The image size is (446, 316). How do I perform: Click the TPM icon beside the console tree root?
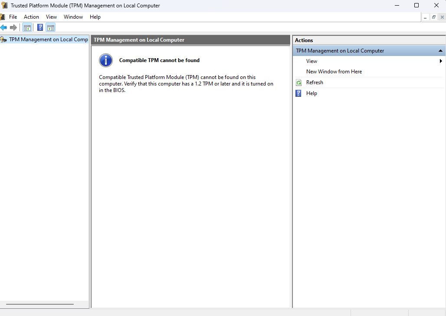coord(3,39)
